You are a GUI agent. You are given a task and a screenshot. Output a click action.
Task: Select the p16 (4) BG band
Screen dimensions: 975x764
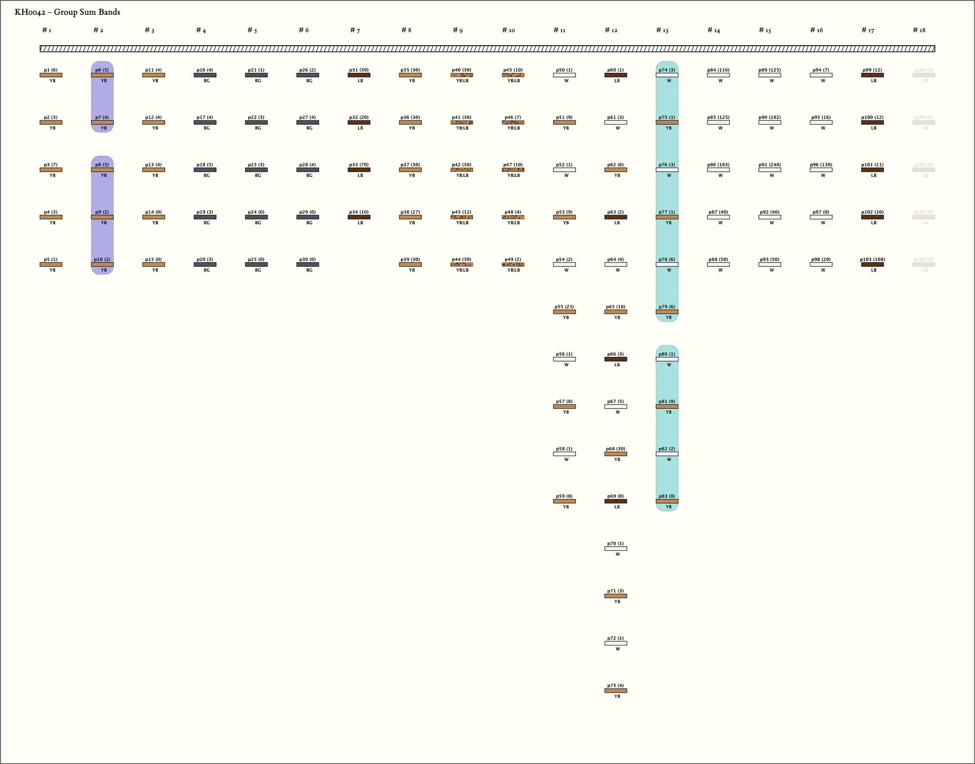point(205,75)
